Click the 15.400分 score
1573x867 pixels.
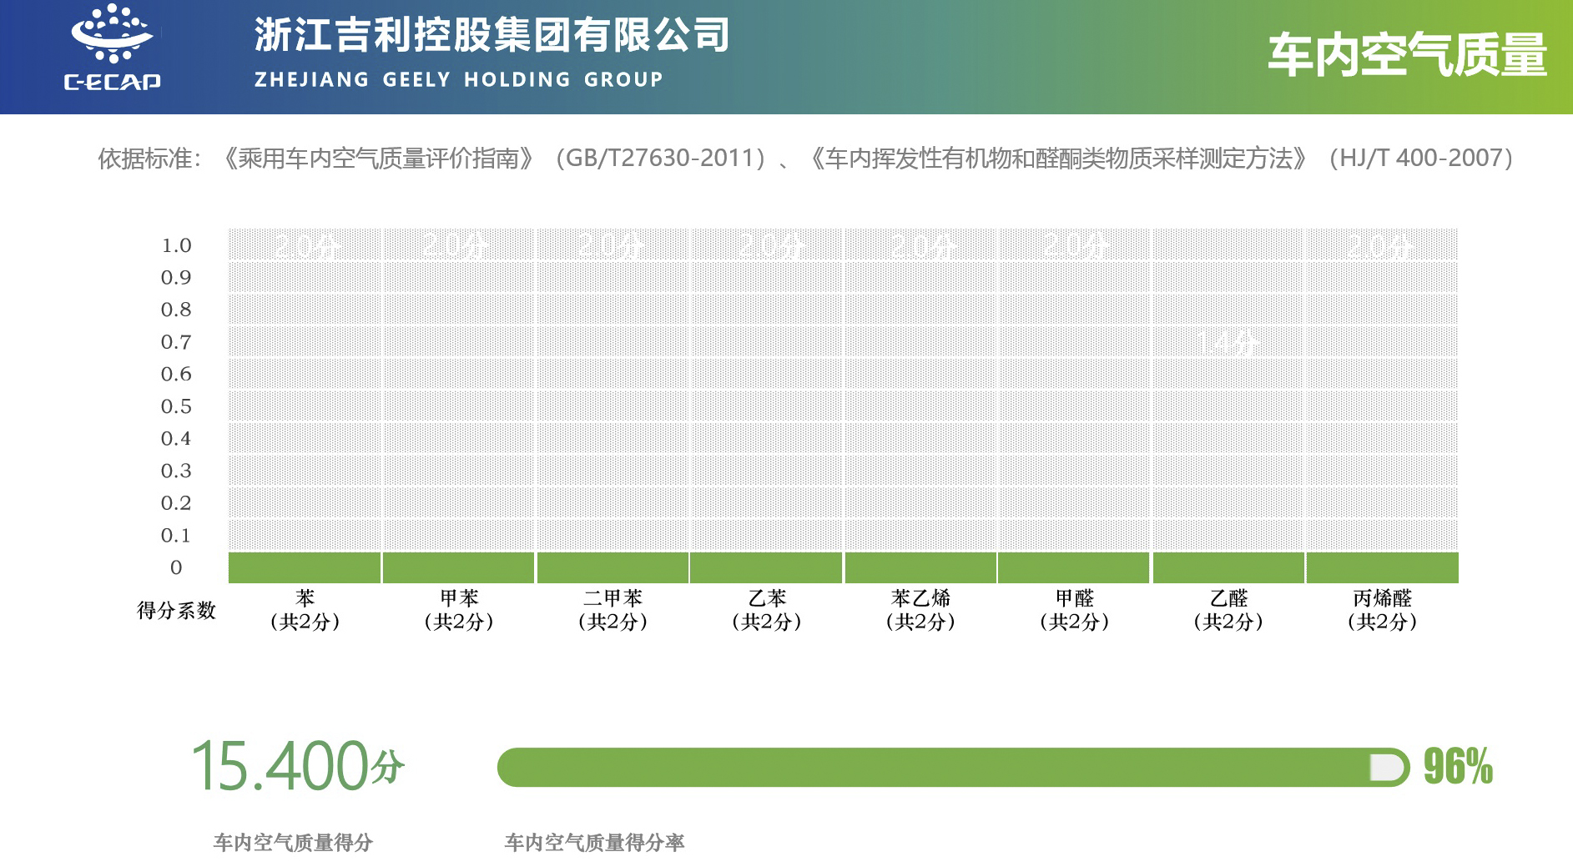click(x=298, y=766)
